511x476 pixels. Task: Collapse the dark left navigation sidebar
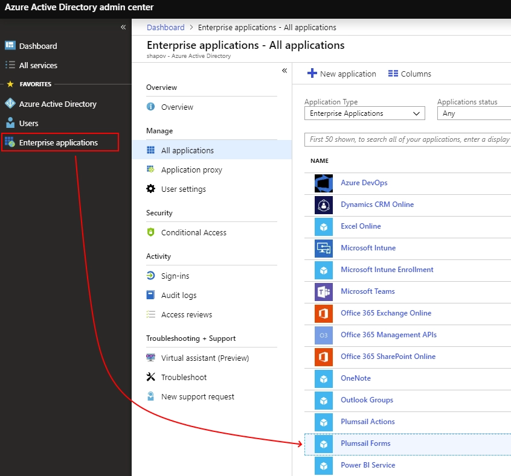[x=123, y=27]
